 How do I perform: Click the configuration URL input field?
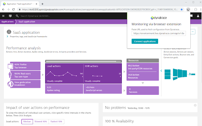tap(158, 33)
